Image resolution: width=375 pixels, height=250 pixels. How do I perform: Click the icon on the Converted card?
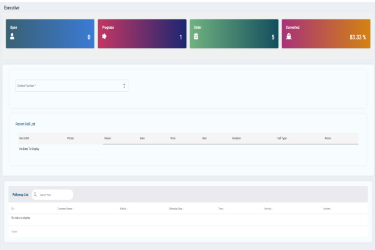click(x=289, y=37)
